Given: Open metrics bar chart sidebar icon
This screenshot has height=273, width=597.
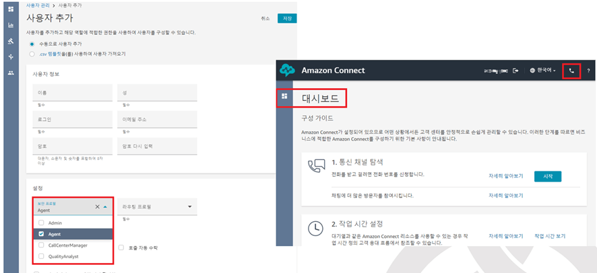Looking at the screenshot, I should point(11,25).
